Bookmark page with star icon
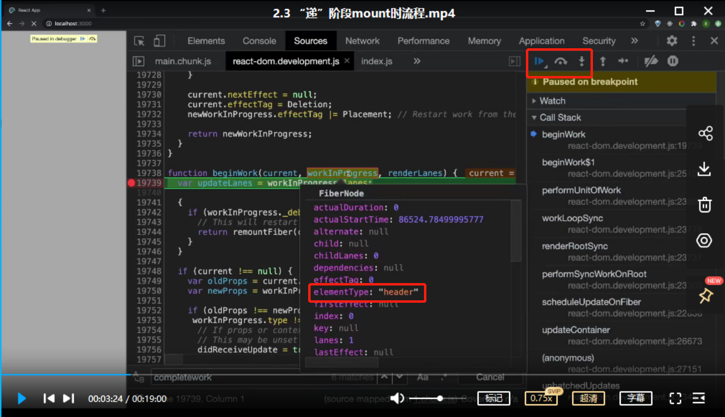The height and width of the screenshot is (417, 725). 643,23
